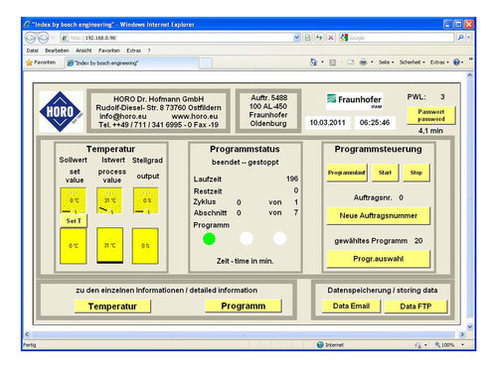Click the search magnifier icon

click(x=460, y=38)
